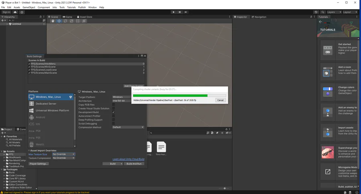Toggle the Hierarchy panel lock icon
This screenshot has height=194, width=361.
click(x=41, y=17)
